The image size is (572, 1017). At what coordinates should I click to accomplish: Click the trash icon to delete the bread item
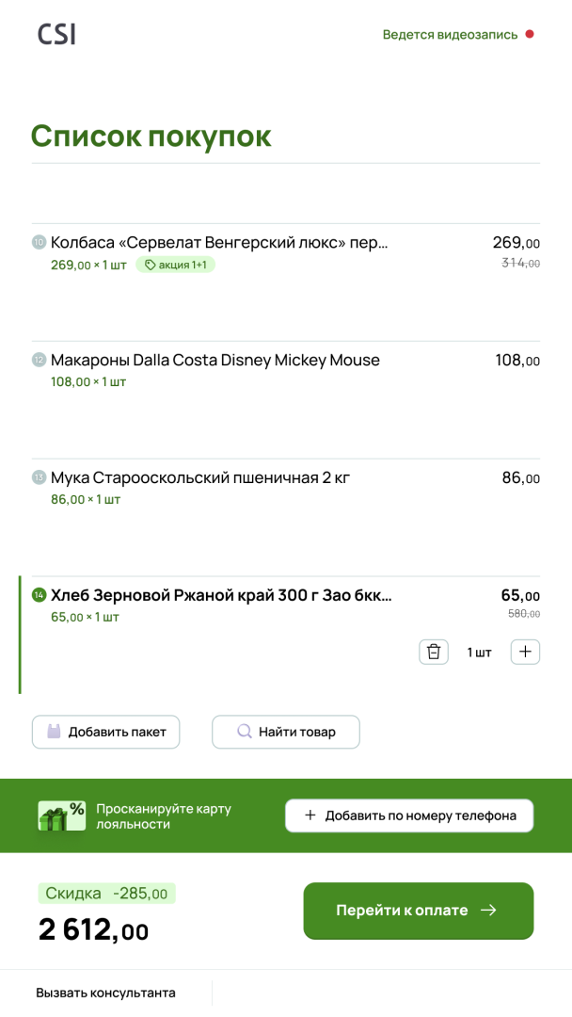click(433, 652)
